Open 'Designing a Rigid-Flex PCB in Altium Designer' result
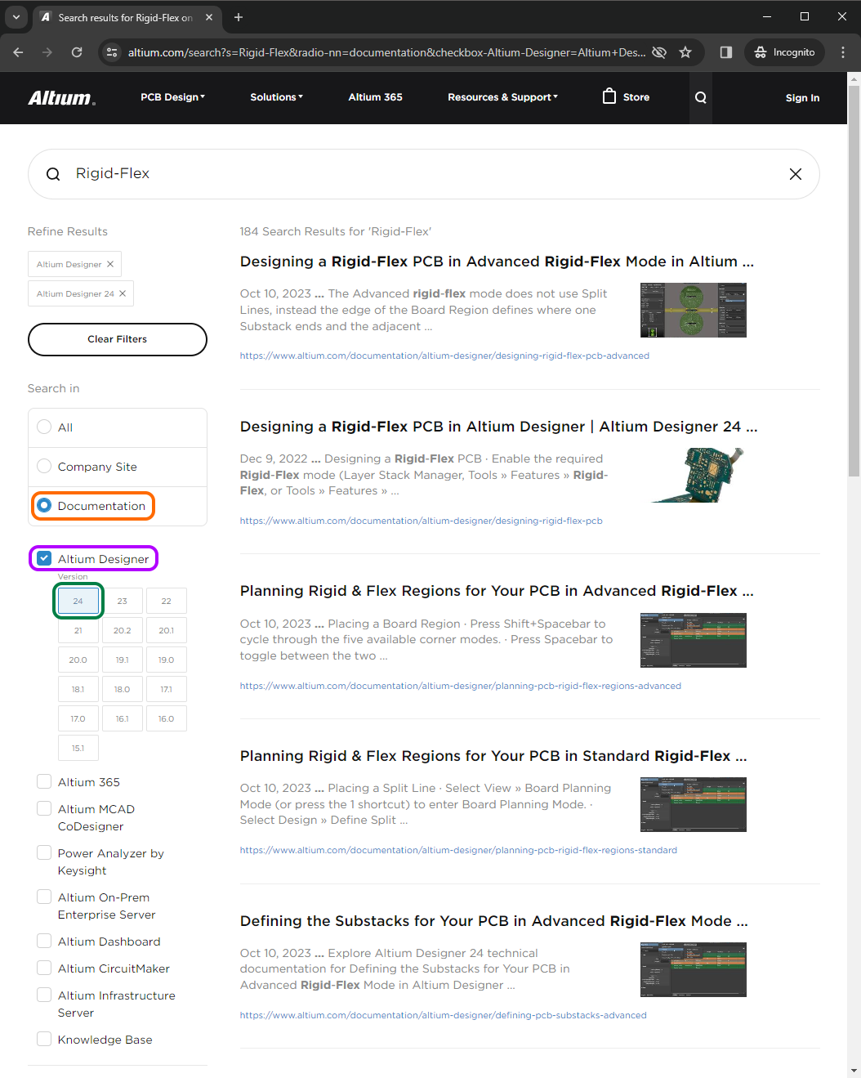This screenshot has width=861, height=1078. [498, 427]
